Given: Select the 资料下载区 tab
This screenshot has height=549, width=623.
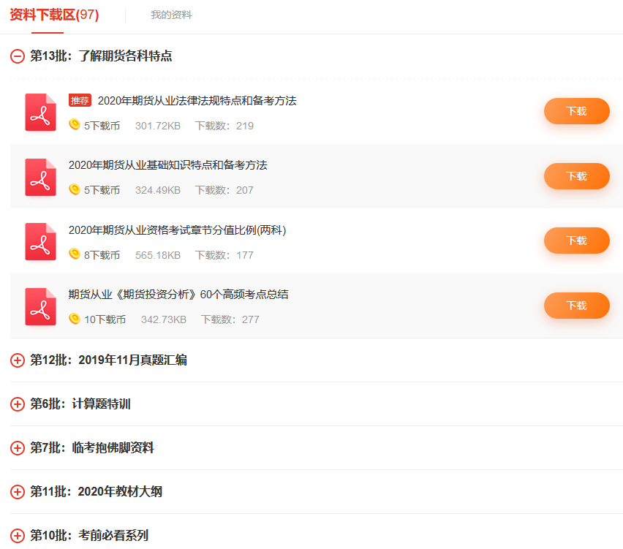Looking at the screenshot, I should pyautogui.click(x=54, y=15).
